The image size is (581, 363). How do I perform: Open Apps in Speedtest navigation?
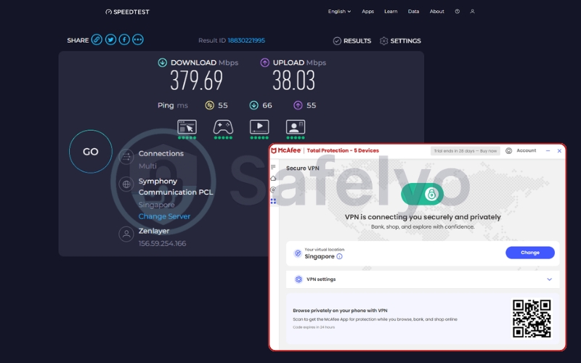click(367, 12)
